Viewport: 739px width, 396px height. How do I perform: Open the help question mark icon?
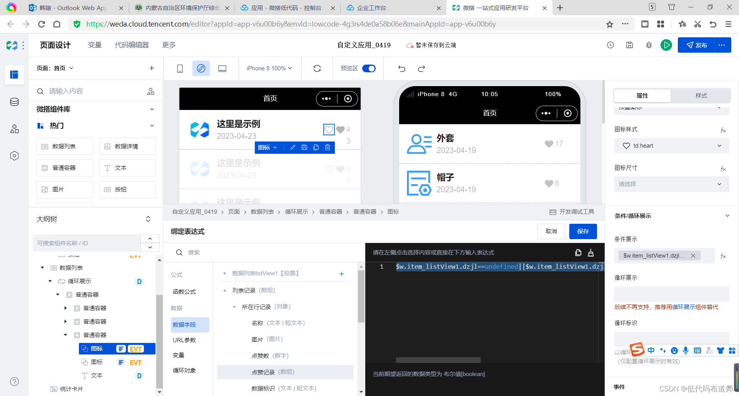tap(14, 381)
